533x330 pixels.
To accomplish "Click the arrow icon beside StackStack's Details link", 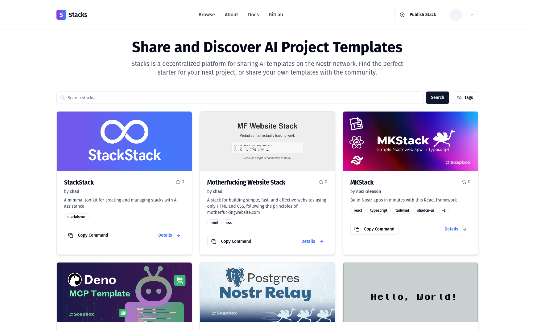I will [x=178, y=235].
